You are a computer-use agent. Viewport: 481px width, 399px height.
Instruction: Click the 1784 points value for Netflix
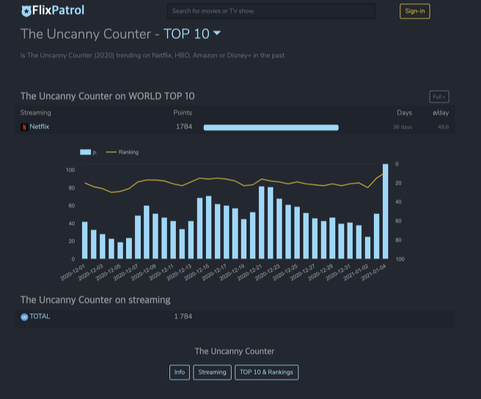(x=184, y=126)
